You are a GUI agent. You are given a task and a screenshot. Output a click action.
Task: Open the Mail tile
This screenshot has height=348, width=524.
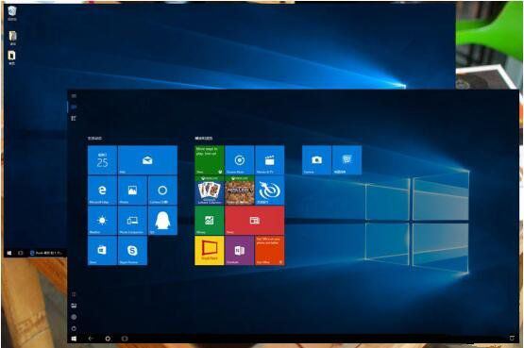pos(147,159)
